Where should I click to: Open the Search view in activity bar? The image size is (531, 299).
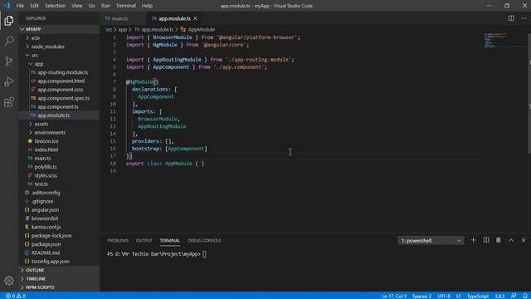tap(9, 41)
